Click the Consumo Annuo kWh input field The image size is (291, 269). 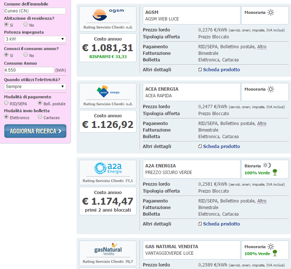point(29,70)
